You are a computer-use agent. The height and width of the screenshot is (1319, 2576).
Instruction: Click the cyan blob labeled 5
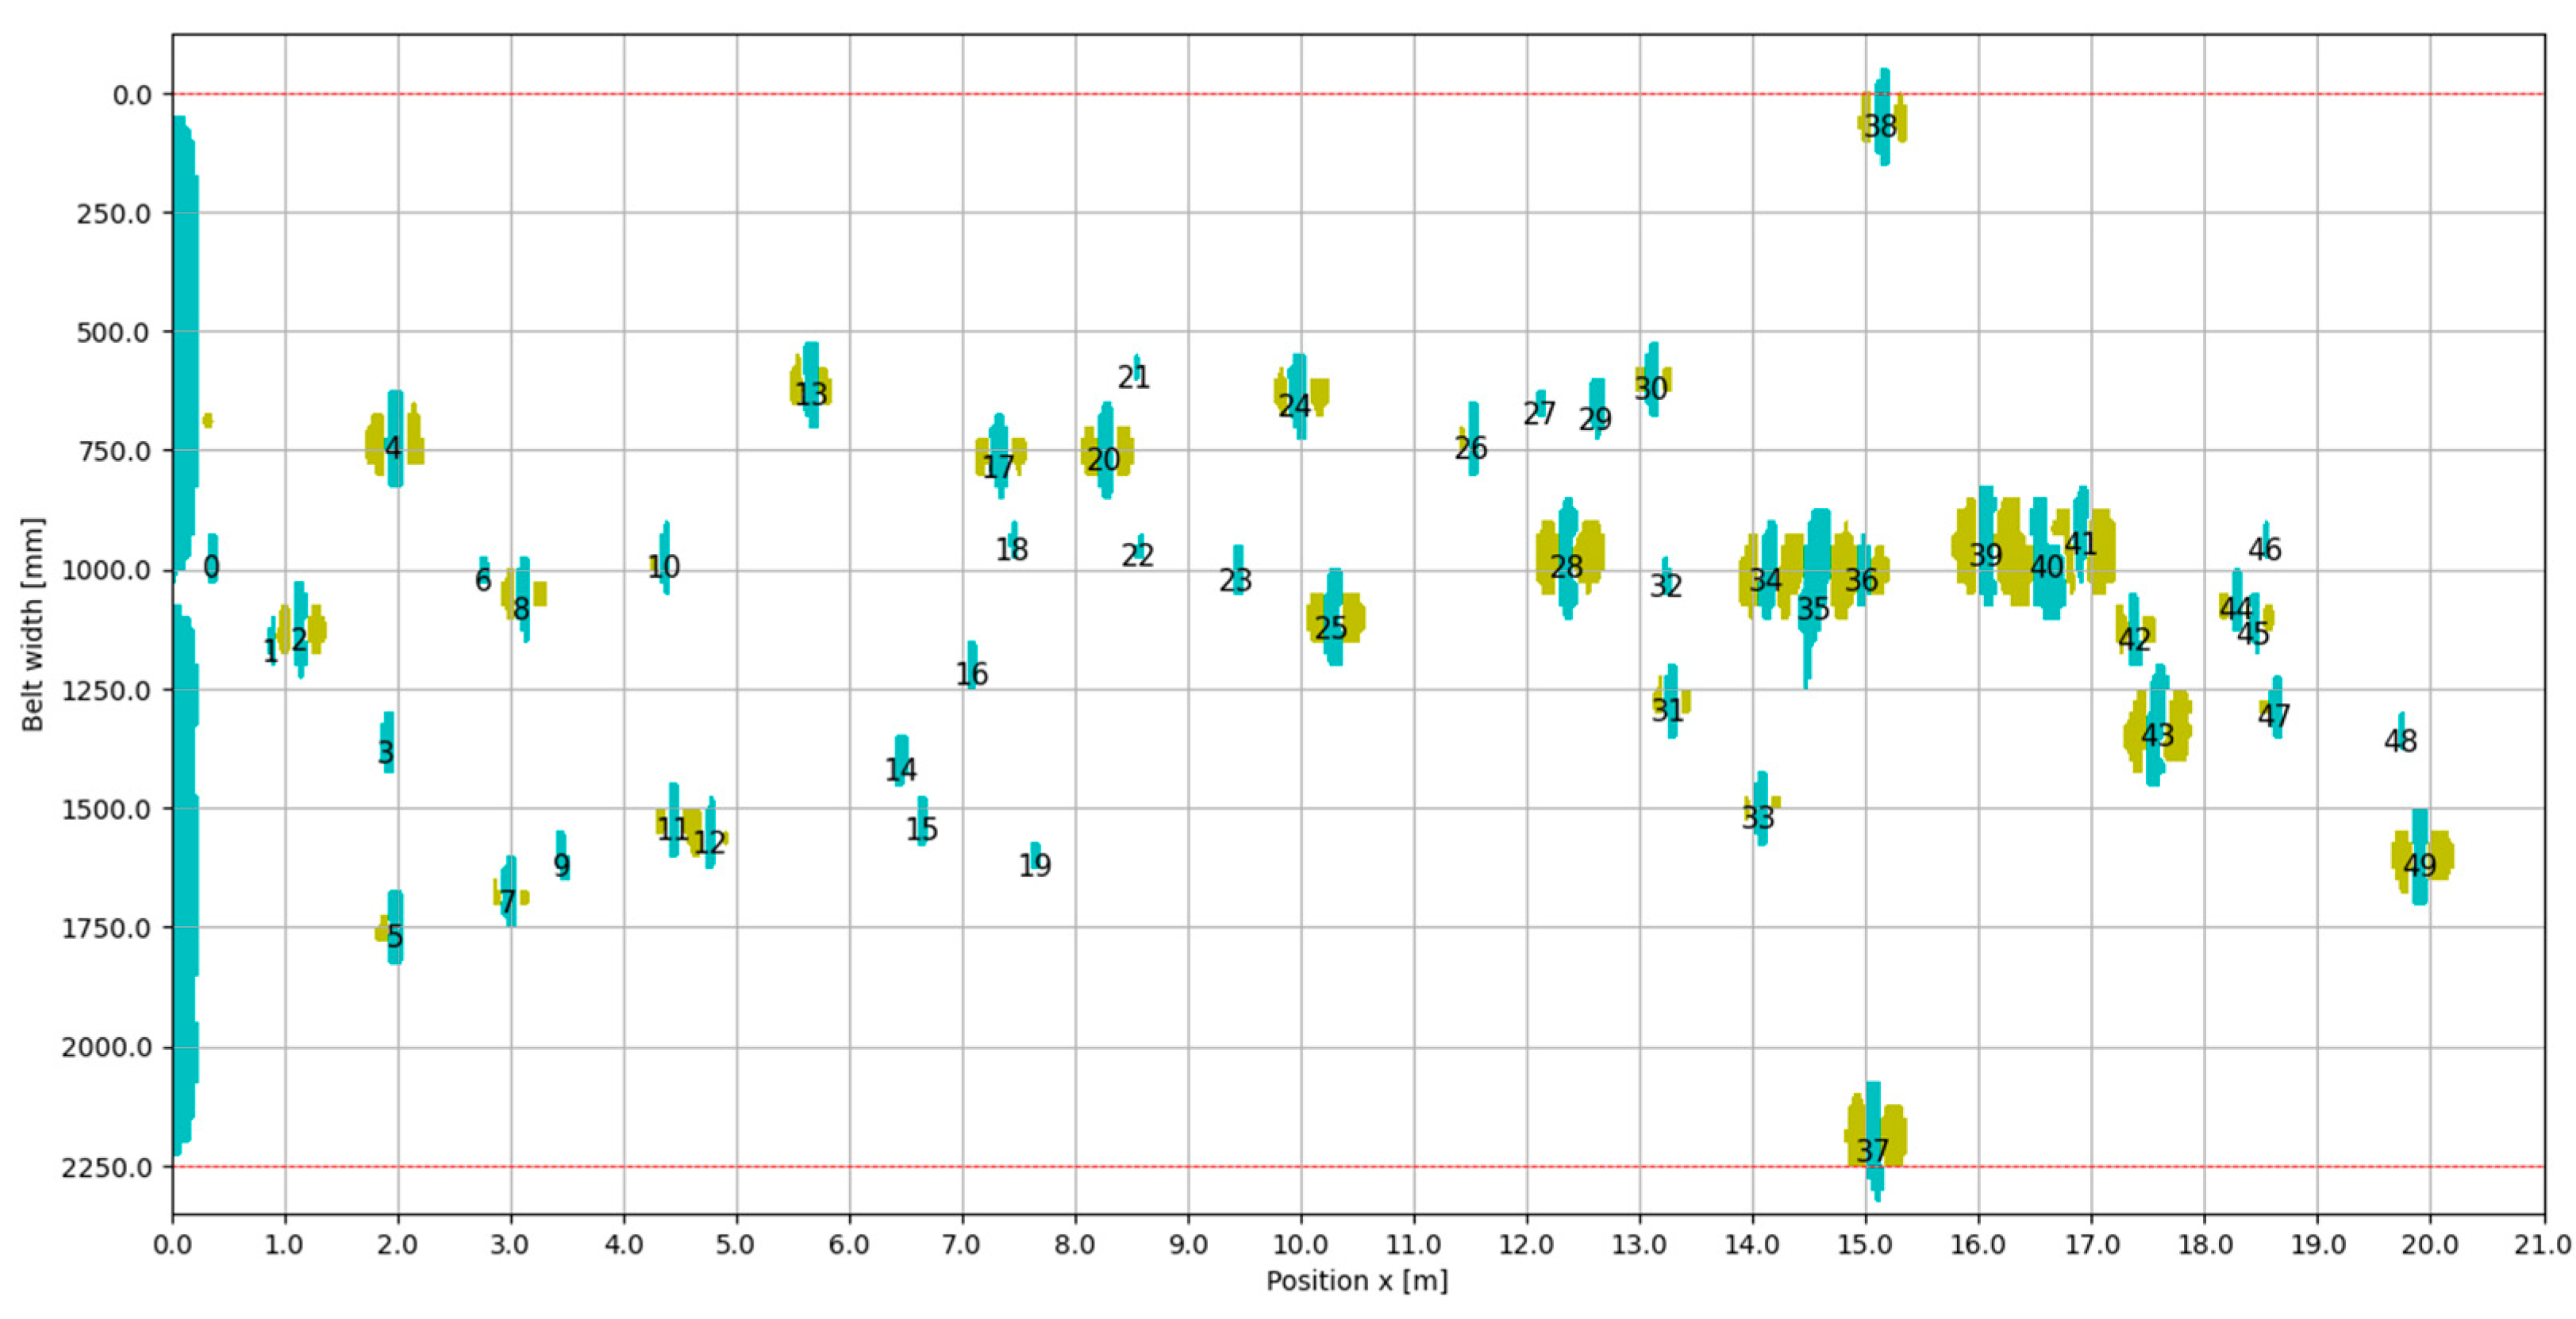click(x=395, y=926)
